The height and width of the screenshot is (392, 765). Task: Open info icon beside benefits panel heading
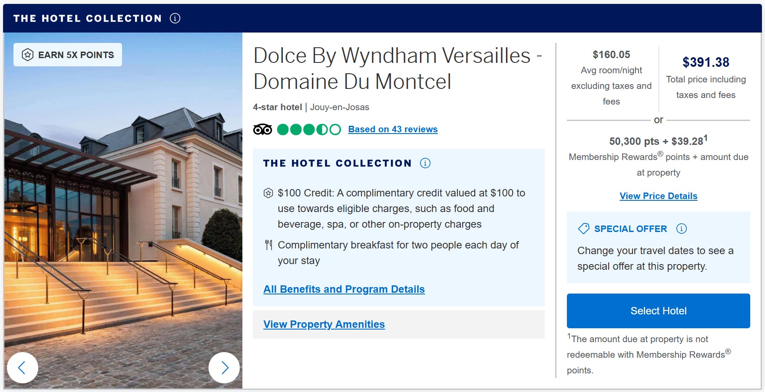[x=425, y=163]
